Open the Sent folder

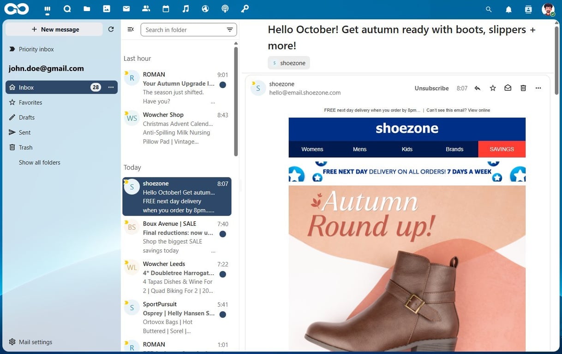click(x=61, y=132)
